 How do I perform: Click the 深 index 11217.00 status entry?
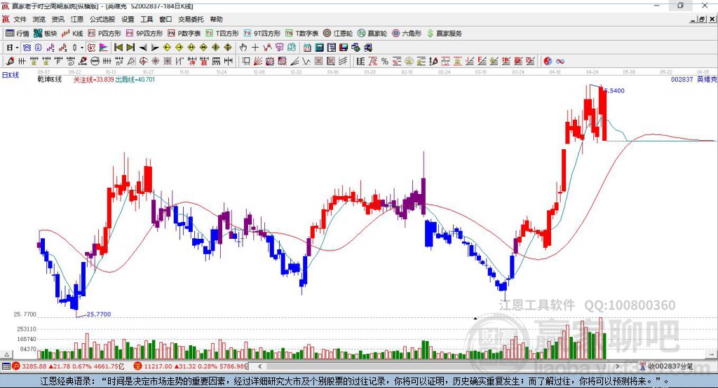point(191,366)
